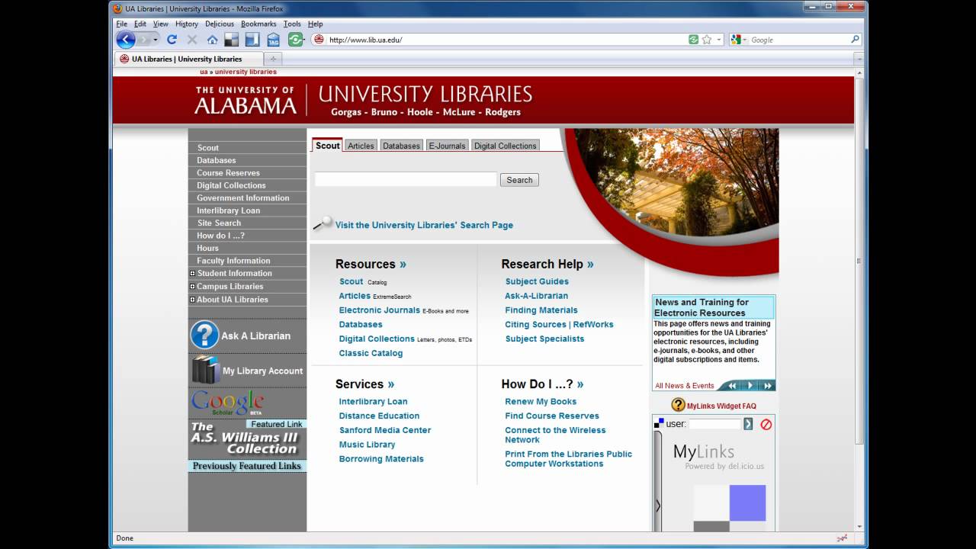Image resolution: width=976 pixels, height=549 pixels.
Task: Expand the Campus Libraries sidebar item
Action: 192,286
